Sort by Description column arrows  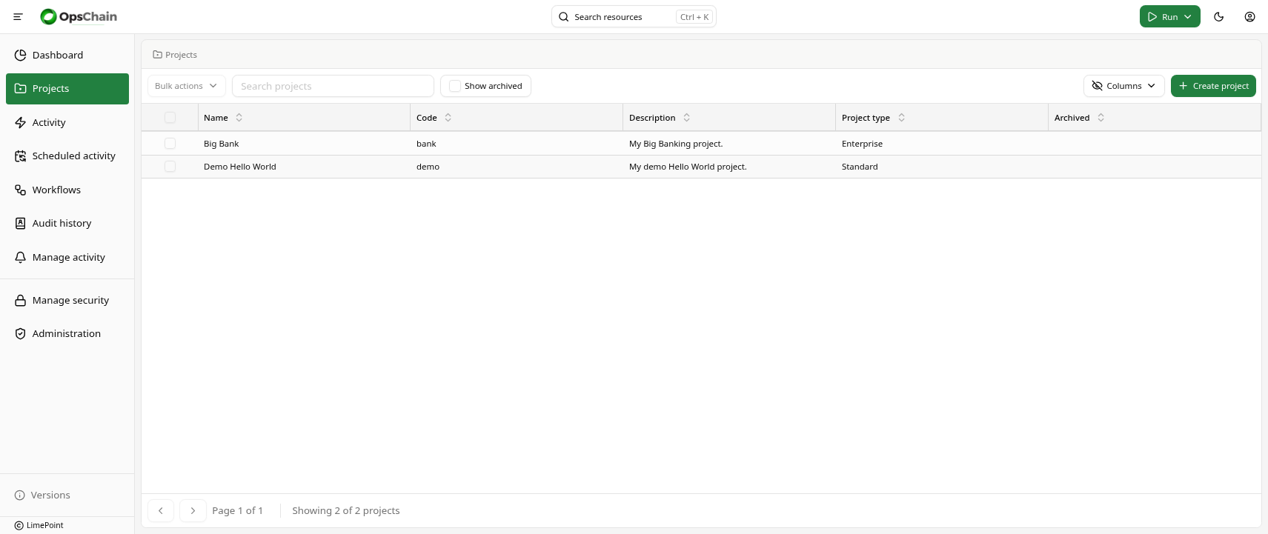click(x=686, y=117)
